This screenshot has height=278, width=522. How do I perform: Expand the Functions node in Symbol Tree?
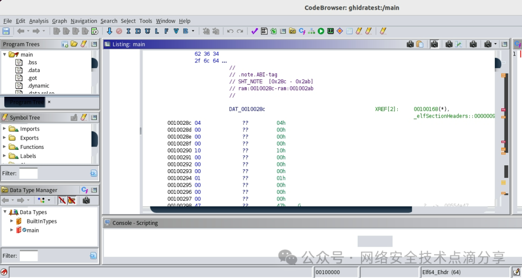coord(4,146)
